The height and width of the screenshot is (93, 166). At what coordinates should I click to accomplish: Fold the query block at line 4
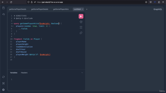point(13,24)
